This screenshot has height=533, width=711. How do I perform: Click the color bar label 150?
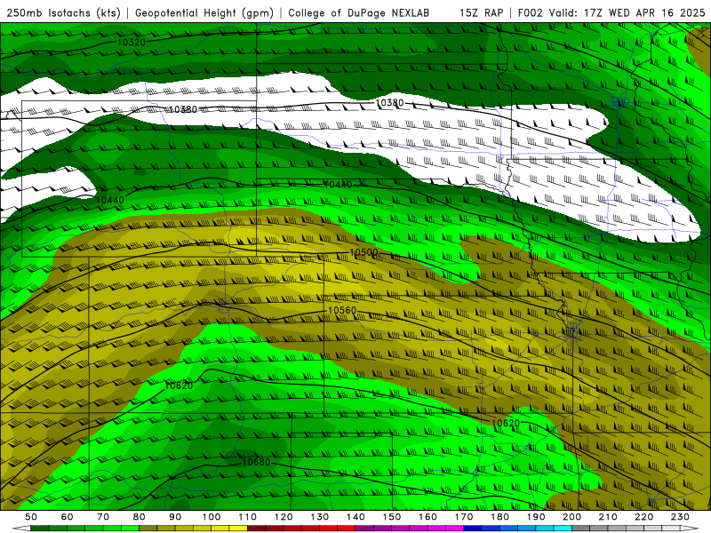coord(392,517)
